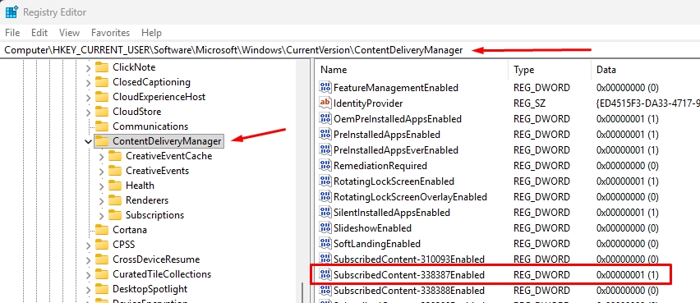
Task: Click the DWORD icon beside RotatingLockScreenOverlayEnabled
Action: point(325,197)
